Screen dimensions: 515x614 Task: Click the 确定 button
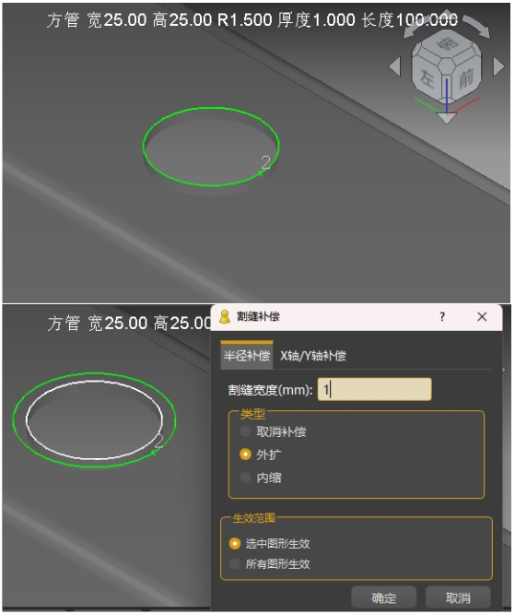coord(383,597)
